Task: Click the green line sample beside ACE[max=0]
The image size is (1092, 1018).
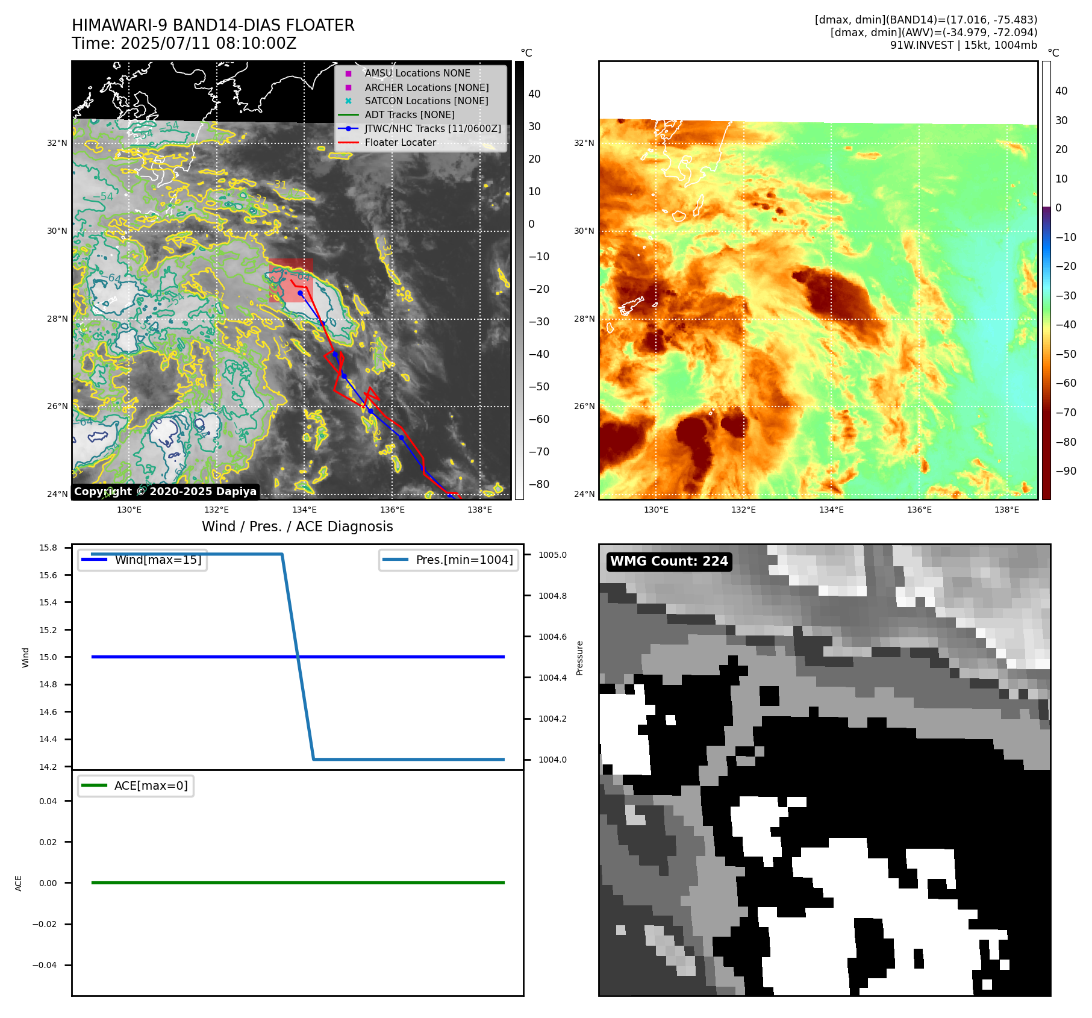Action: [95, 785]
